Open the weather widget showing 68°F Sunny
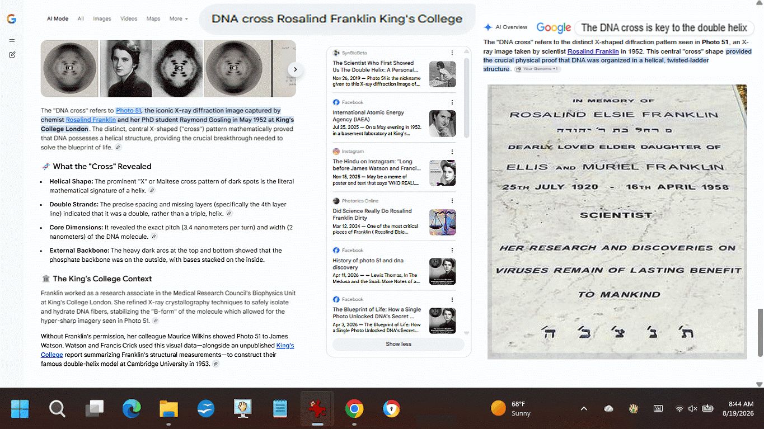The height and width of the screenshot is (429, 764). pos(510,409)
